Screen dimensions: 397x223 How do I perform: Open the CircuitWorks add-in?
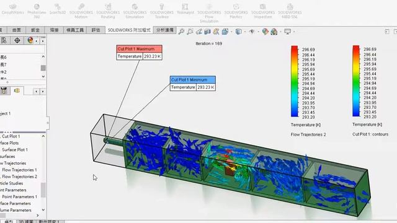click(x=12, y=9)
